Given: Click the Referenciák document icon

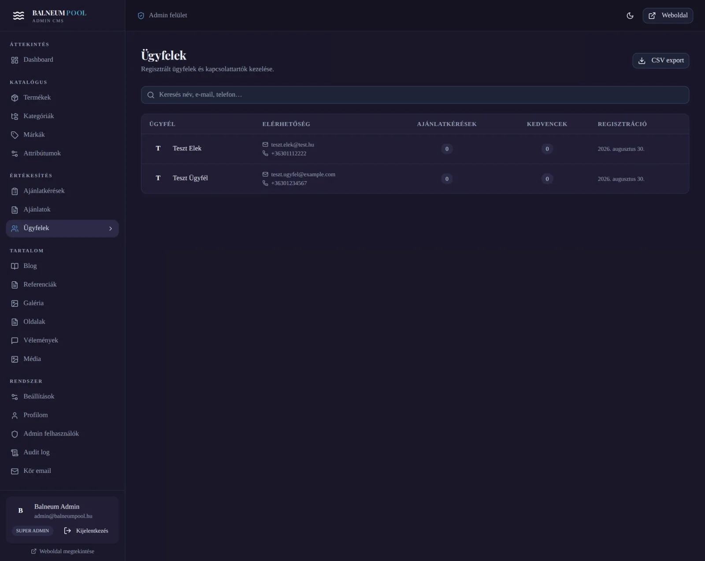Looking at the screenshot, I should pyautogui.click(x=15, y=285).
